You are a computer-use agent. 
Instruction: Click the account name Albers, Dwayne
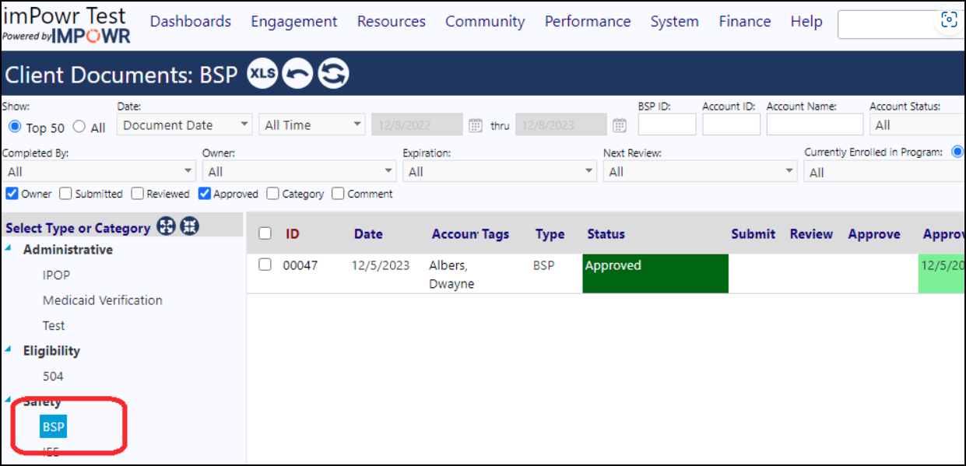[451, 275]
